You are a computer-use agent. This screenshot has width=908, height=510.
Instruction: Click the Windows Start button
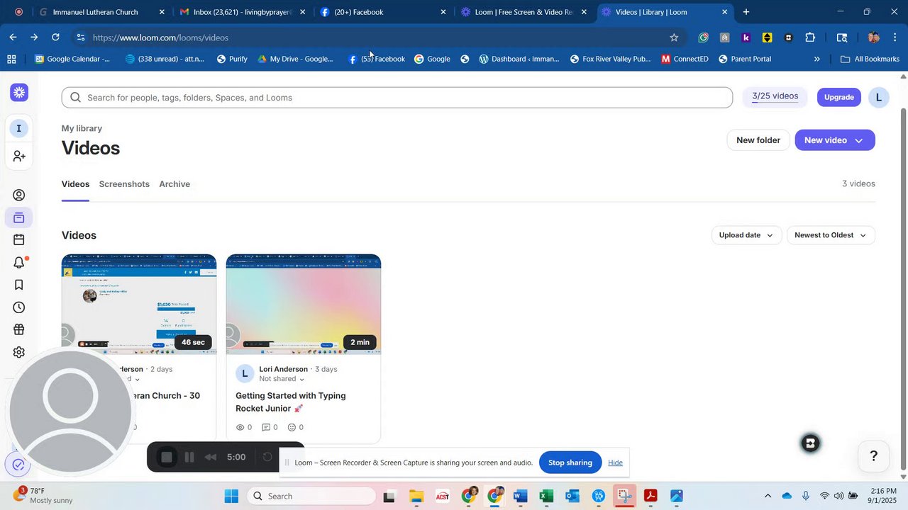[x=231, y=496]
